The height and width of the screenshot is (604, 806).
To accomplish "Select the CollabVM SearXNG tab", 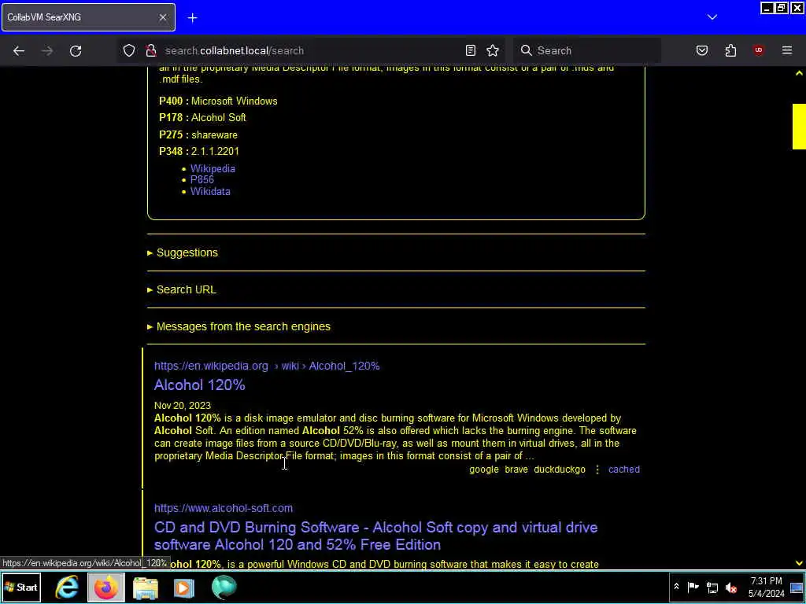I will click(x=88, y=17).
